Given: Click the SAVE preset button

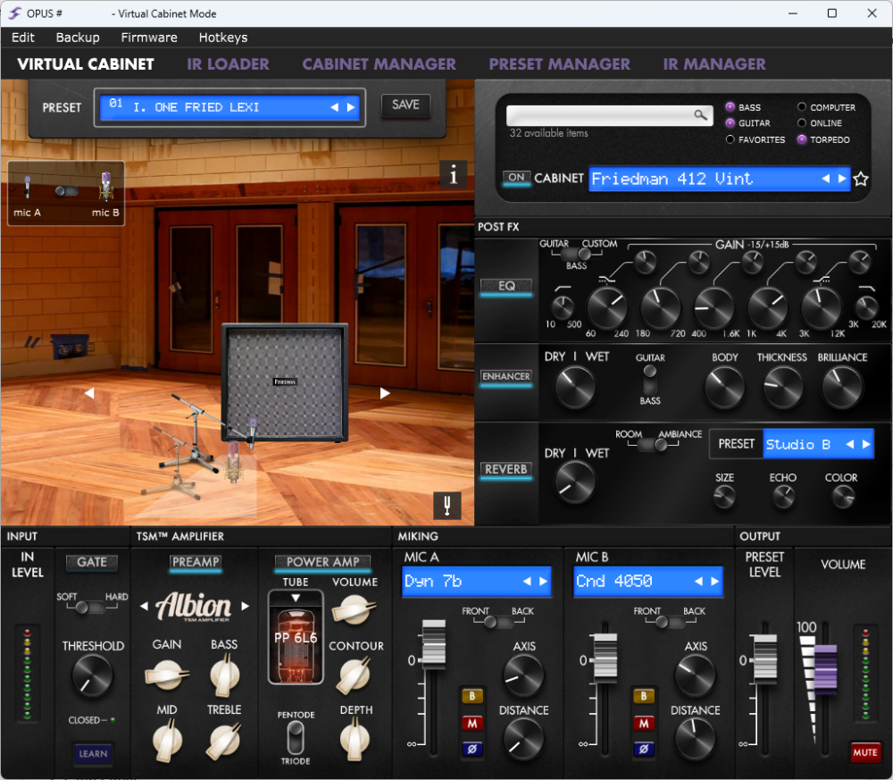Looking at the screenshot, I should point(405,105).
